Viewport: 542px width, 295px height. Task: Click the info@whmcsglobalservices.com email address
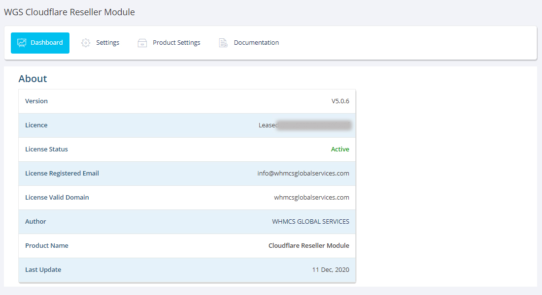(x=303, y=174)
